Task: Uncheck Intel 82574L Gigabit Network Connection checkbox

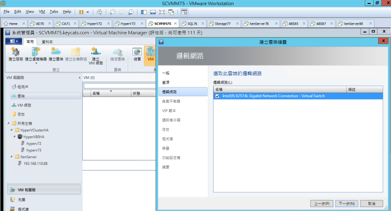Action: tap(217, 96)
